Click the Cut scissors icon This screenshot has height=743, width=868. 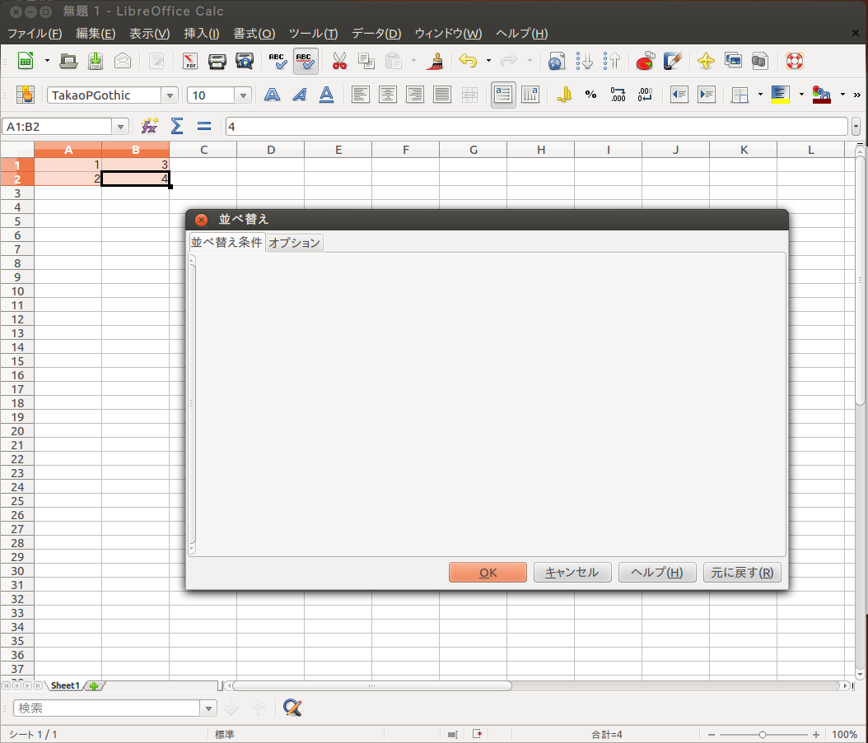[339, 62]
